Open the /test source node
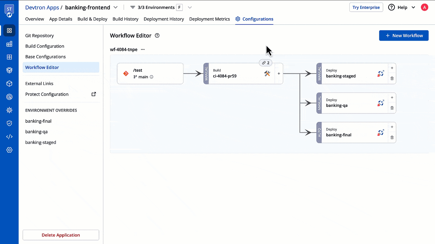 pyautogui.click(x=150, y=73)
